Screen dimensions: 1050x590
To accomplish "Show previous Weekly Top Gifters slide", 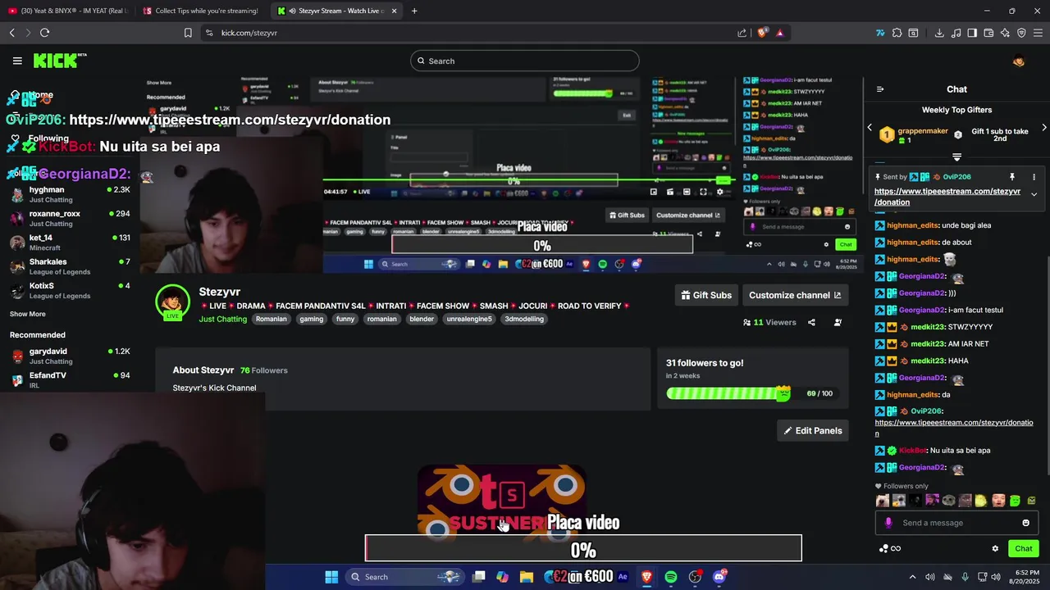I will click(870, 128).
